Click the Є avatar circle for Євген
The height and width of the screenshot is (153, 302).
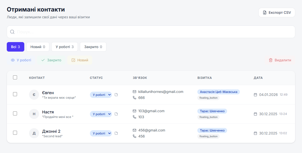(x=34, y=95)
